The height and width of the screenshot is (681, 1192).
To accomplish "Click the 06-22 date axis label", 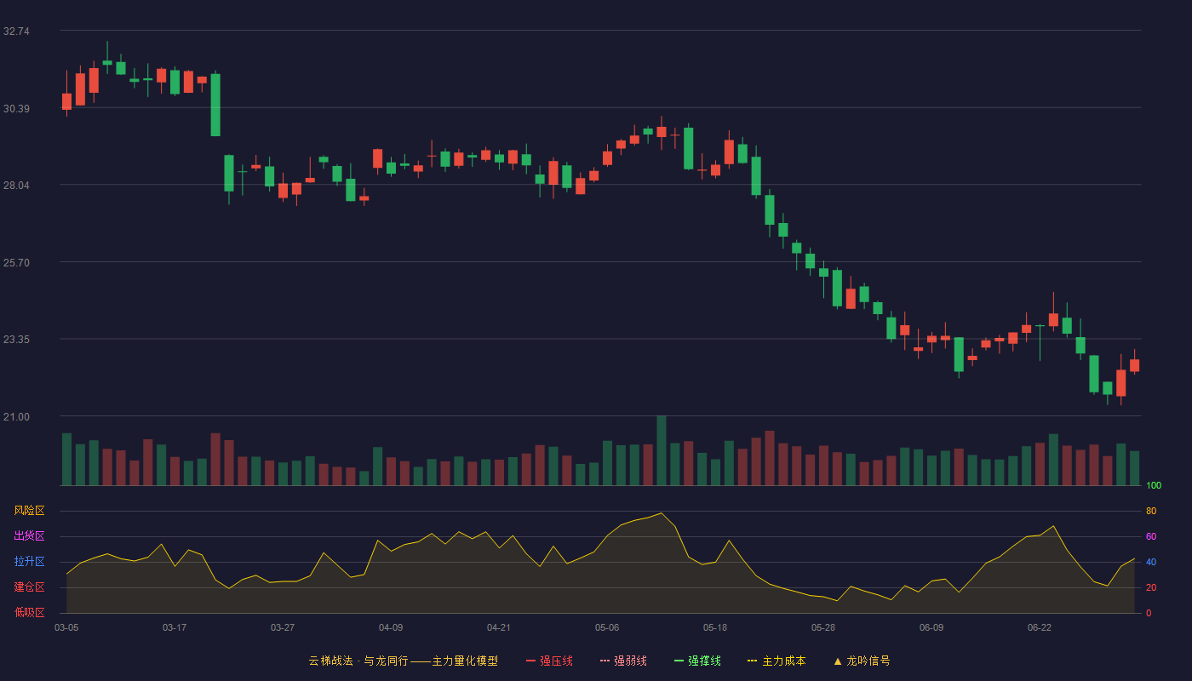I will coord(1040,627).
